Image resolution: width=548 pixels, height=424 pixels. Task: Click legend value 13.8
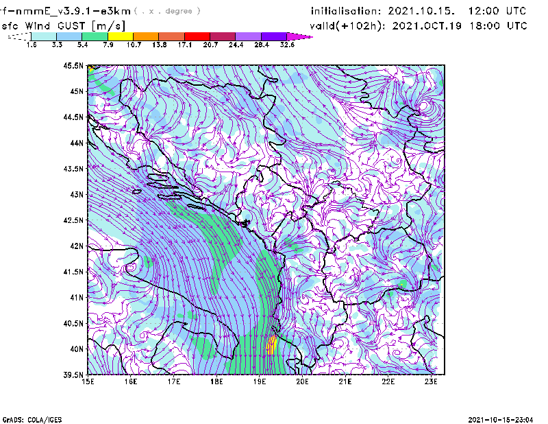[x=160, y=45]
